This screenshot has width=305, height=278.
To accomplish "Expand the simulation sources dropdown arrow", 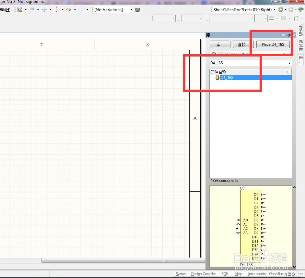I will tap(75, 9).
